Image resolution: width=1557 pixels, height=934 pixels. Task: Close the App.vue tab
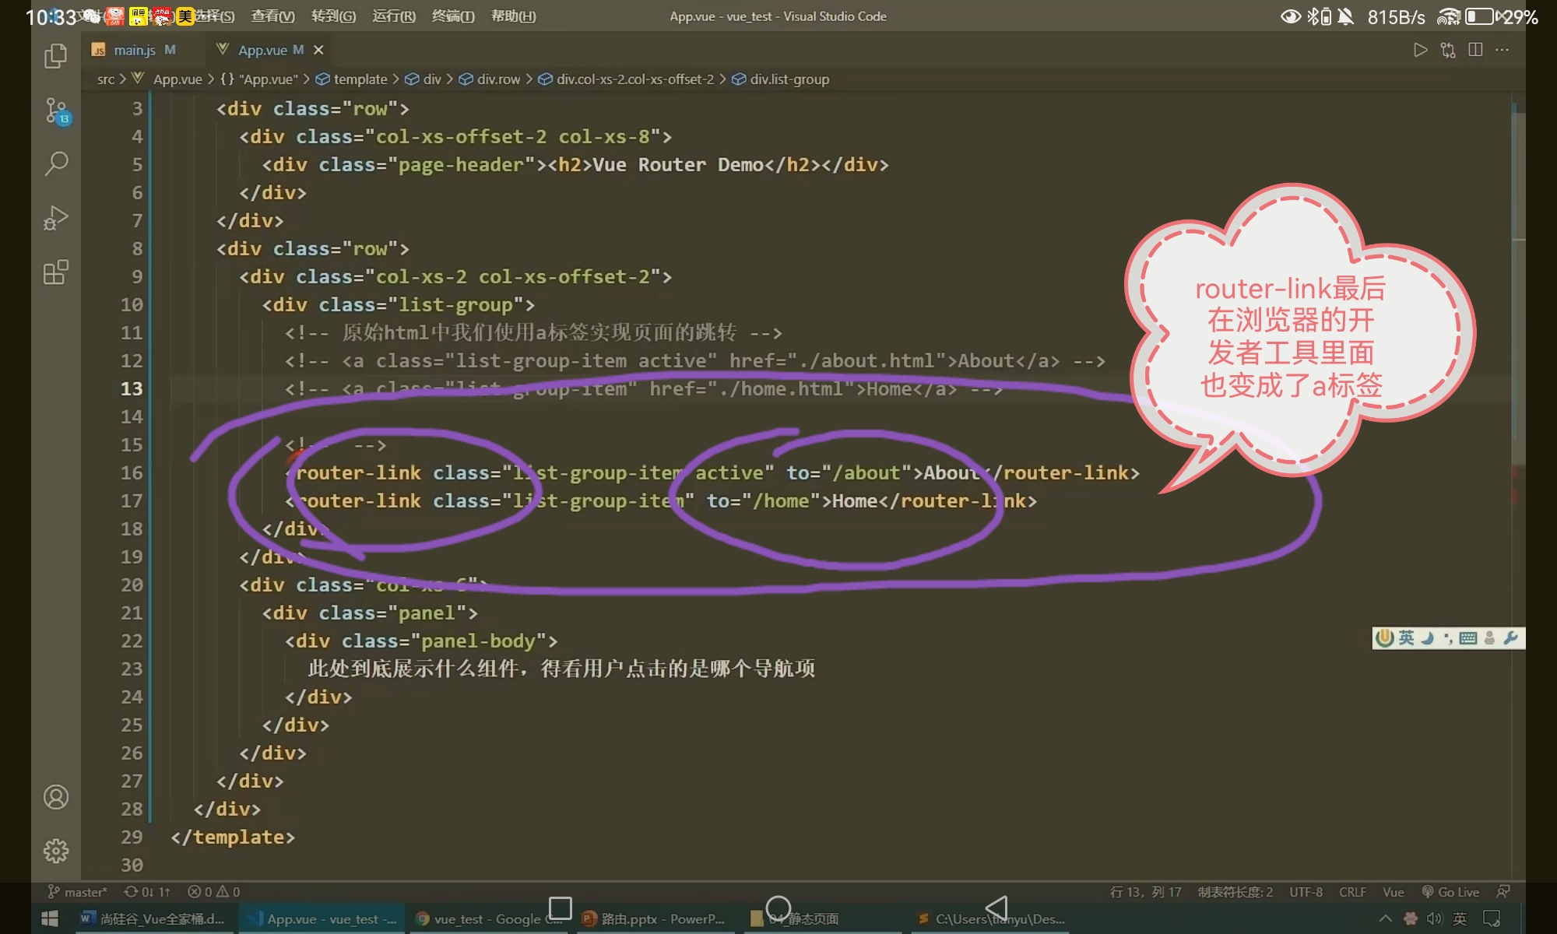click(318, 50)
